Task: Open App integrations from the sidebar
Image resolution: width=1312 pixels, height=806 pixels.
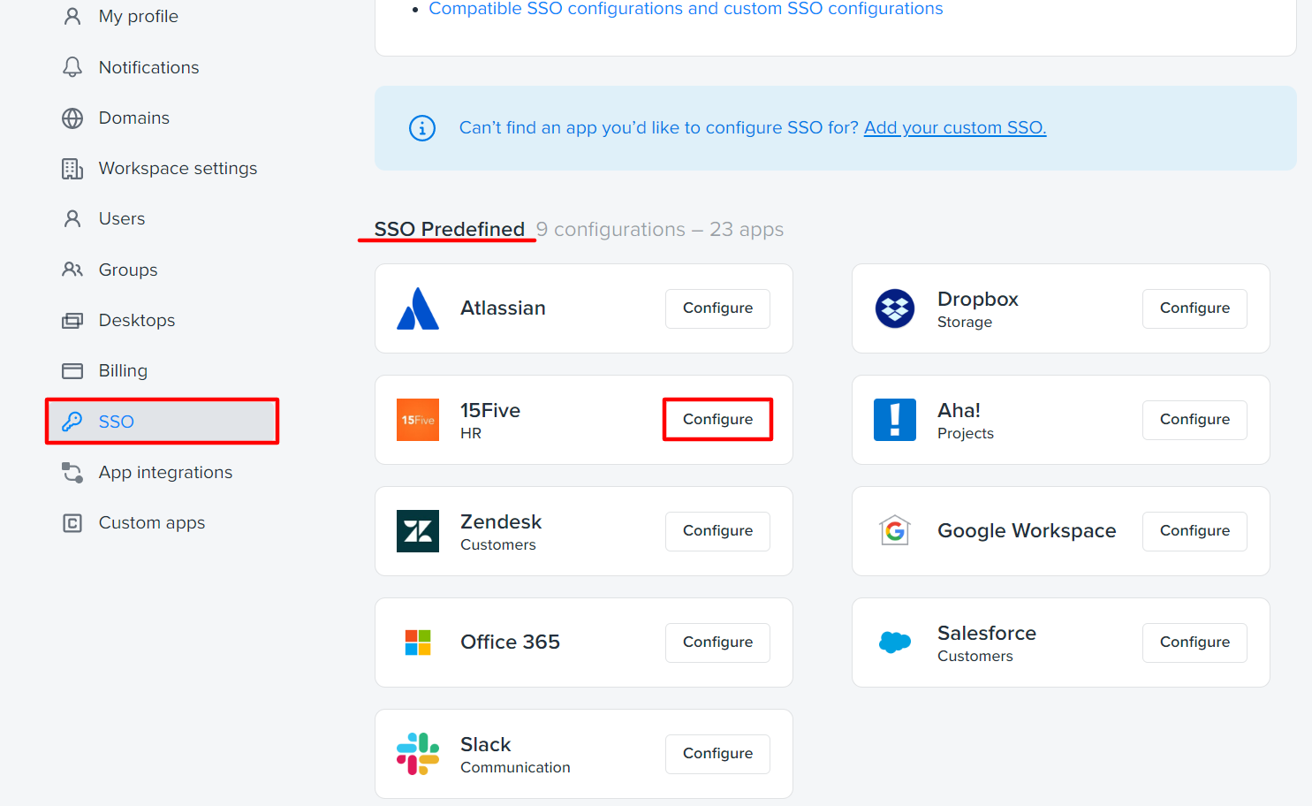Action: pos(164,472)
